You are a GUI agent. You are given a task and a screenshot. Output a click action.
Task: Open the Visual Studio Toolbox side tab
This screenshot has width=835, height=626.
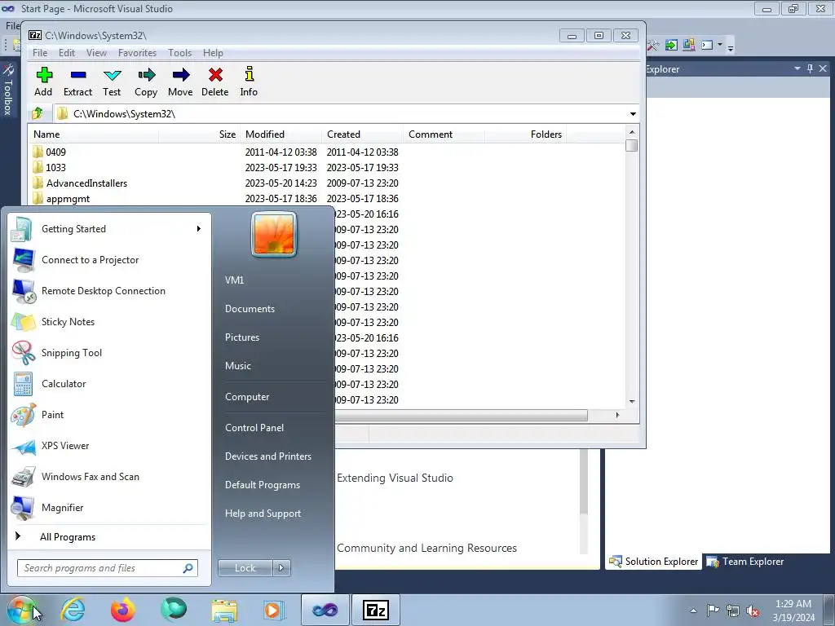[7, 89]
